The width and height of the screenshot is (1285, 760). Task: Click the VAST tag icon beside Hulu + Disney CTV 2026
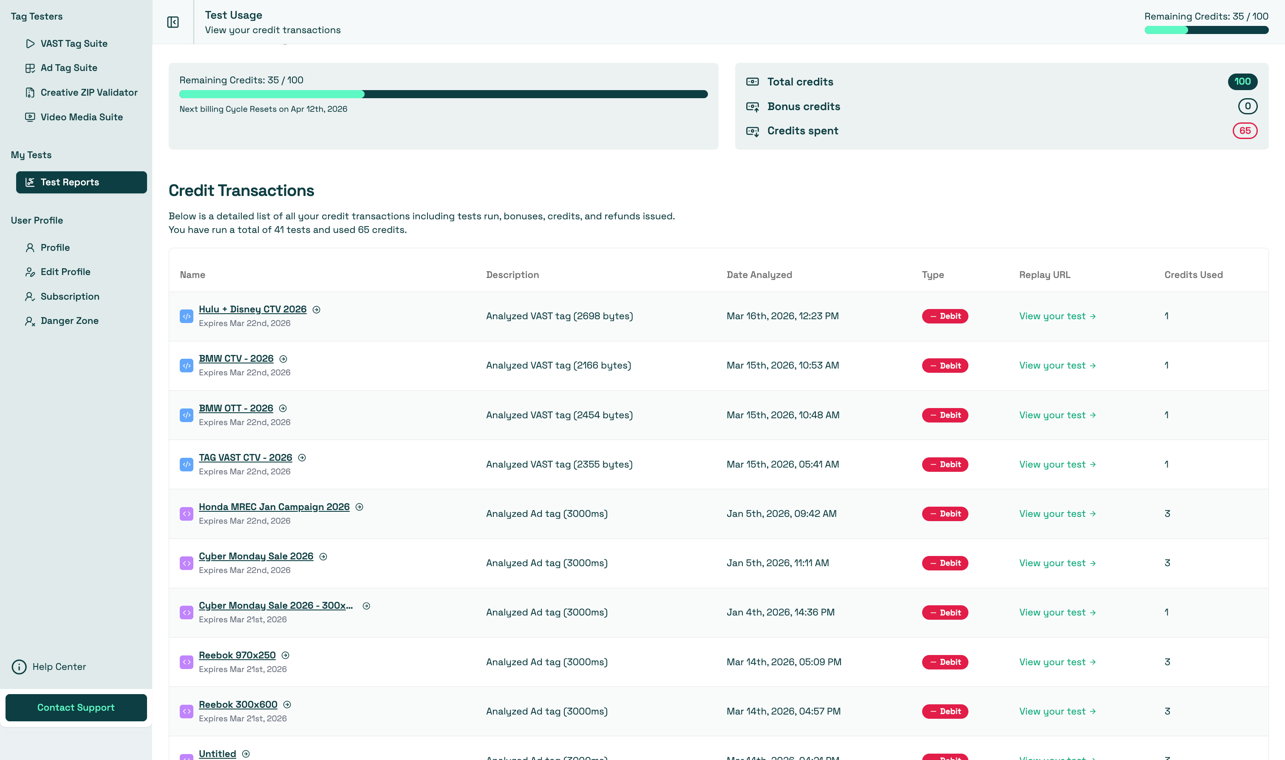click(187, 316)
